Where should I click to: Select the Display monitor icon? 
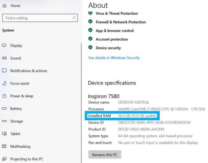pos(4,45)
